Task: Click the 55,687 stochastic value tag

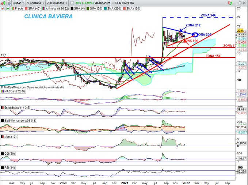Action: pos(241,113)
